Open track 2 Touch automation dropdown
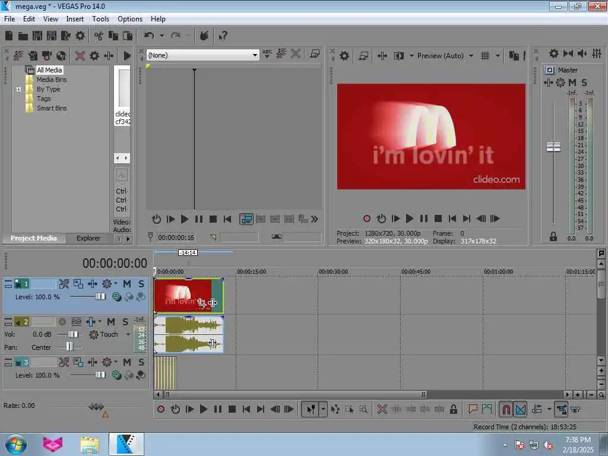 pos(128,334)
